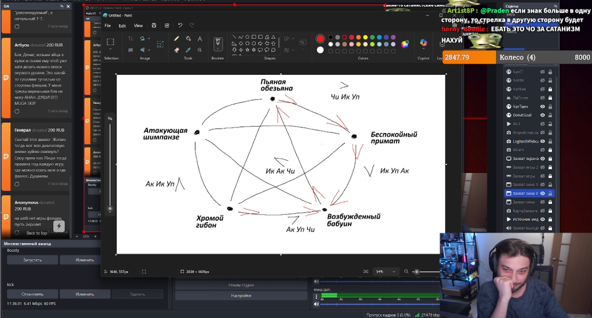Open the Edit colors wheel
The height and width of the screenshot is (318, 592).
click(x=405, y=44)
